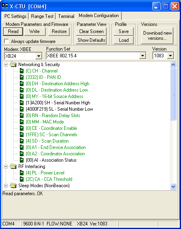
Task: Select (1FFE) SC - Scan Channels row
Action: point(52,135)
